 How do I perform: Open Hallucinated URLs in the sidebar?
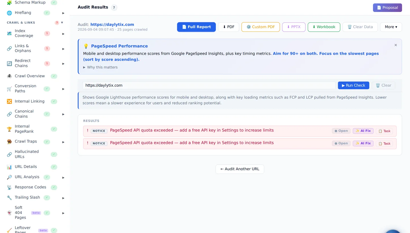pos(27,154)
